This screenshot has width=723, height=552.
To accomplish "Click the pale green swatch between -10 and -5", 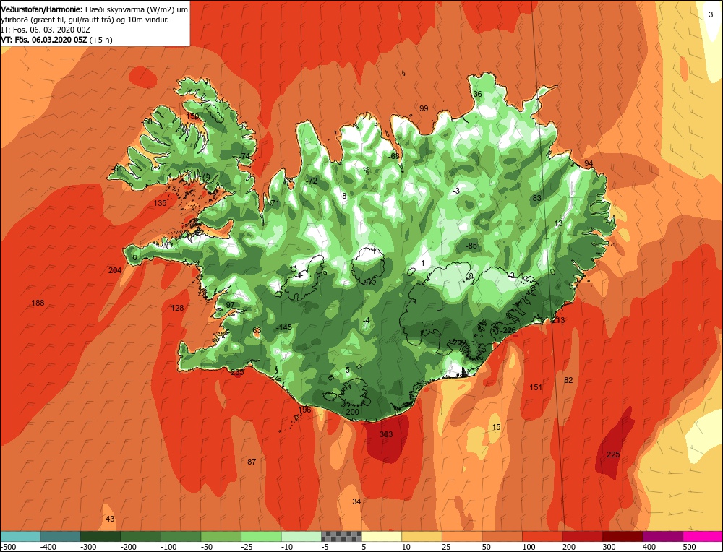I will coord(301,536).
